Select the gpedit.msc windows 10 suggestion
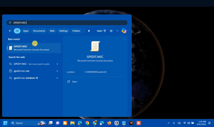The image size is (214, 127). [x=31, y=78]
